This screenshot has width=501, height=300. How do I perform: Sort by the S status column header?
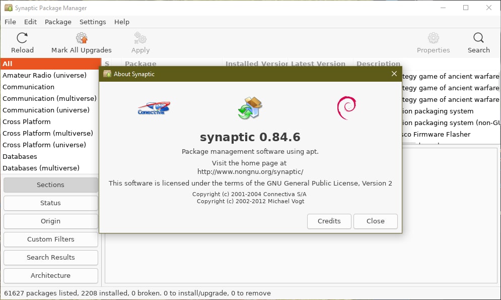(107, 64)
